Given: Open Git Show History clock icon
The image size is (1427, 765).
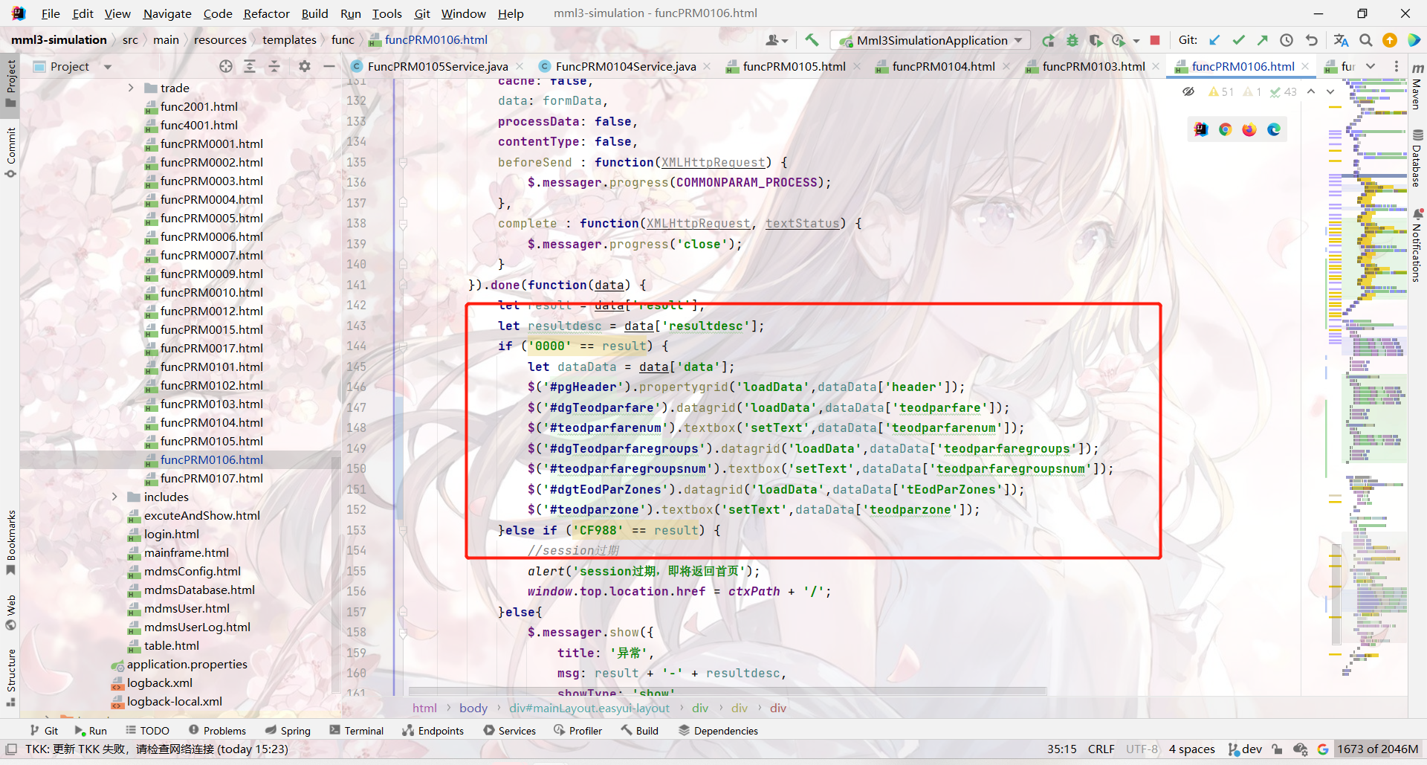Looking at the screenshot, I should tap(1287, 40).
